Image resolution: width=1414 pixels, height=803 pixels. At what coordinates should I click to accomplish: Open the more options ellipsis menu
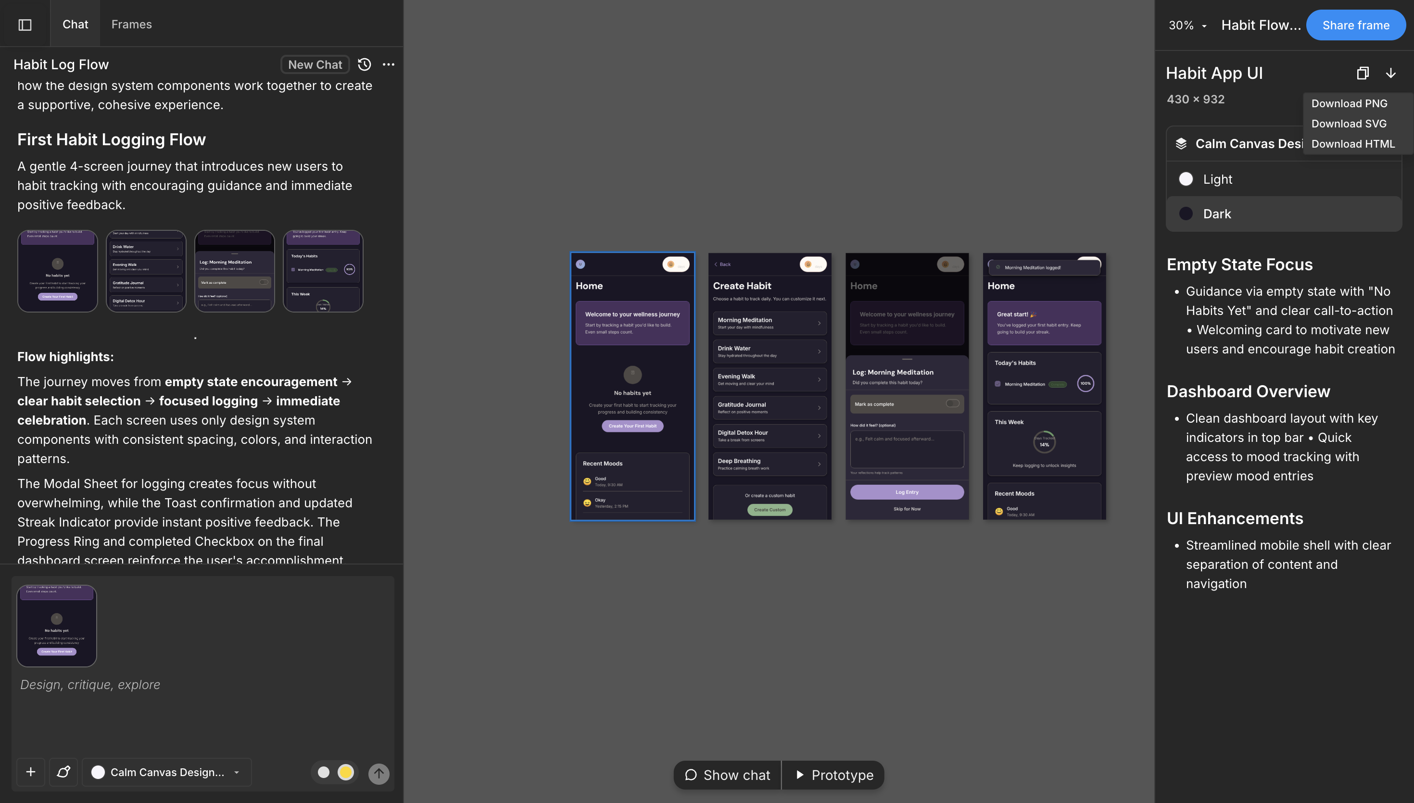389,64
